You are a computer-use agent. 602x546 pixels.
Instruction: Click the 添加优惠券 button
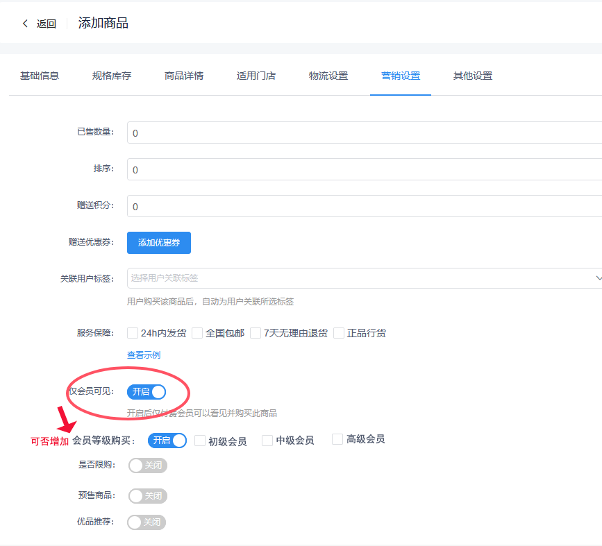click(159, 242)
